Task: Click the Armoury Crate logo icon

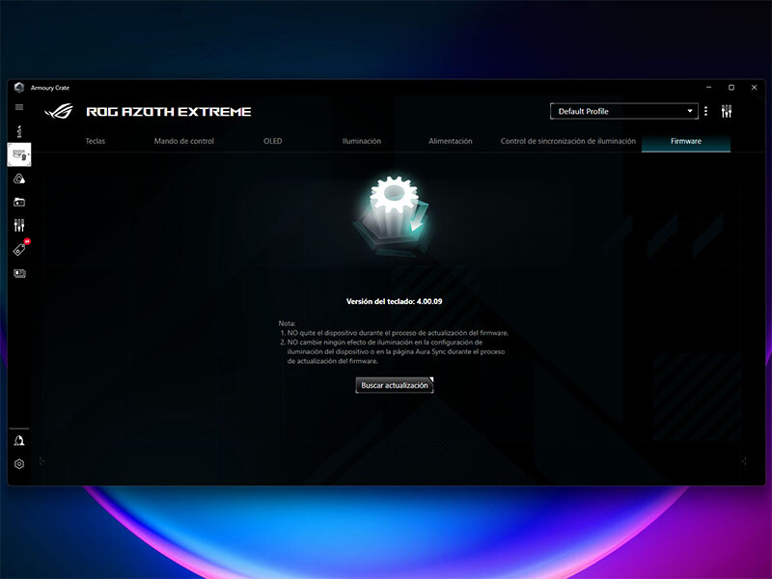Action: [19, 88]
